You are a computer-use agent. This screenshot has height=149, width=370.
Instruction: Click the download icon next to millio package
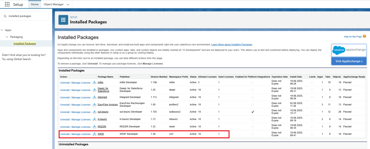click(x=94, y=83)
